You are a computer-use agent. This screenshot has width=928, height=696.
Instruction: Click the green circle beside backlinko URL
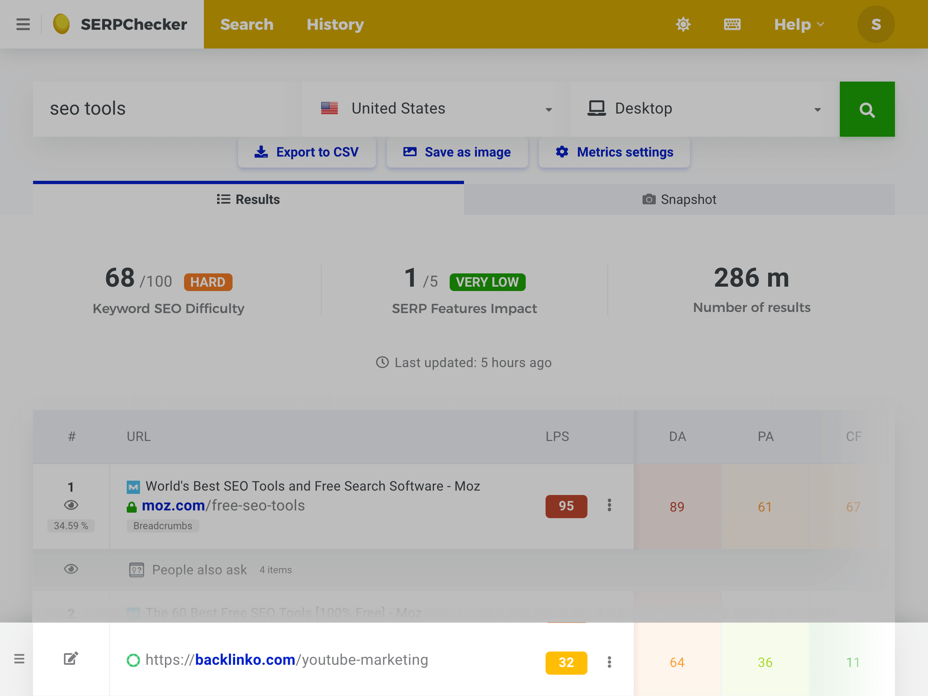(x=133, y=660)
